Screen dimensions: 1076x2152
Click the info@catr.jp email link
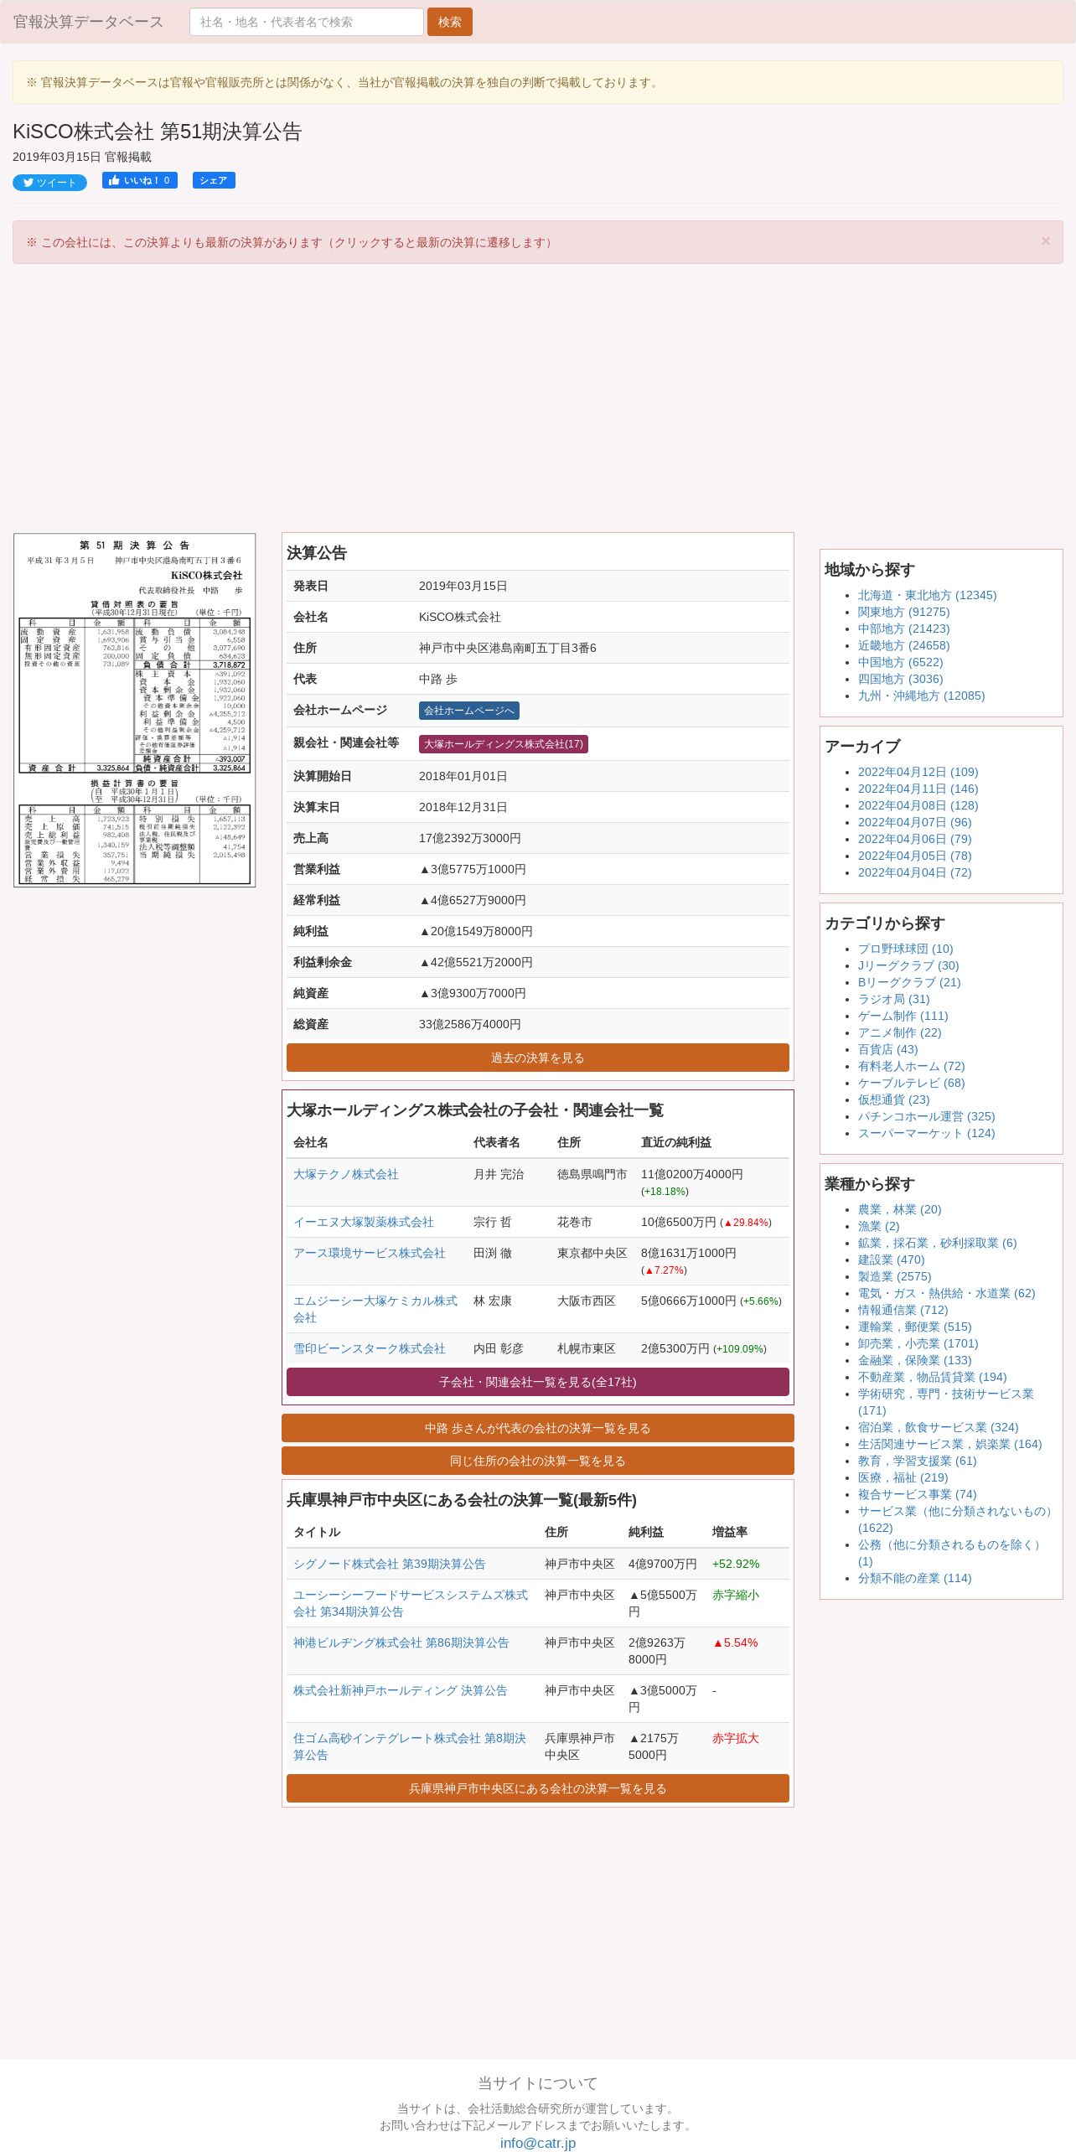point(538,2143)
